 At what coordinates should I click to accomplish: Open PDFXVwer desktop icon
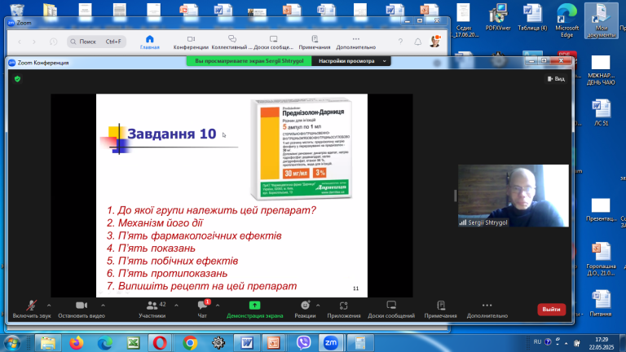(x=498, y=17)
